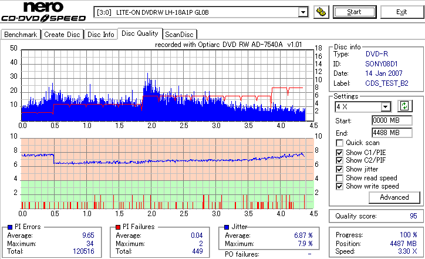Click the PI Errors total 120516
Viewport: 425px width, 259px height.
coord(83,251)
